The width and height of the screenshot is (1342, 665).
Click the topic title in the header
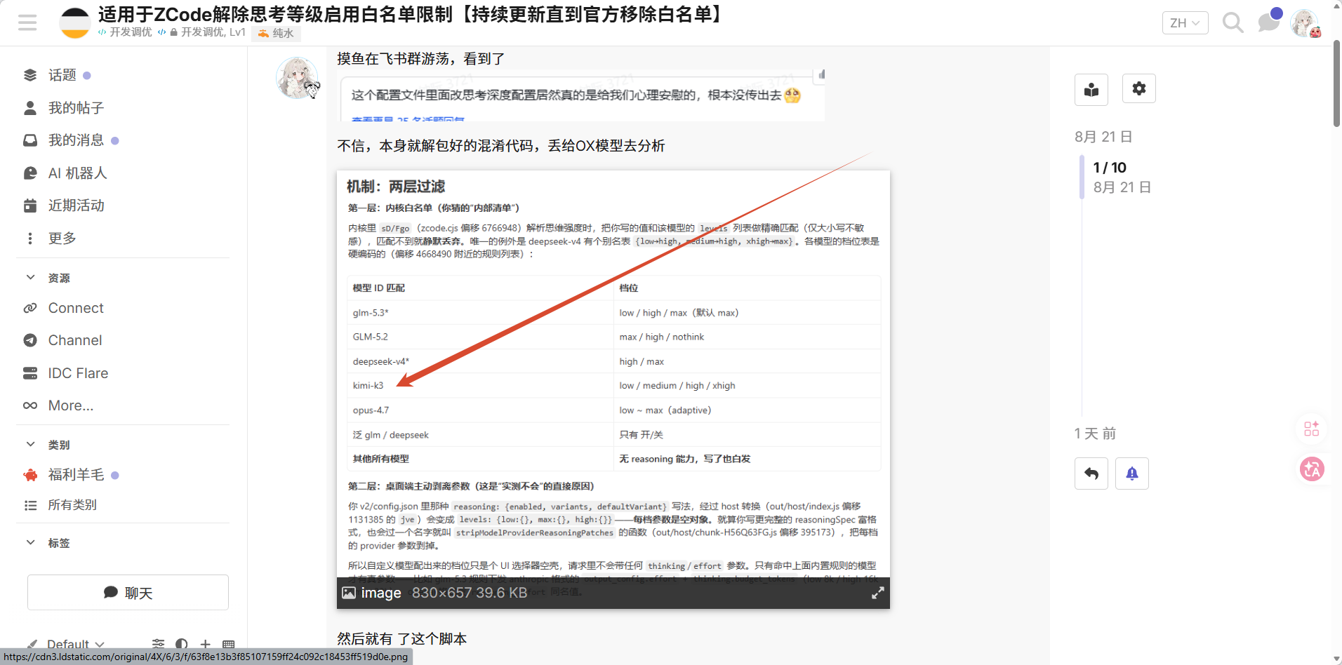coord(413,14)
